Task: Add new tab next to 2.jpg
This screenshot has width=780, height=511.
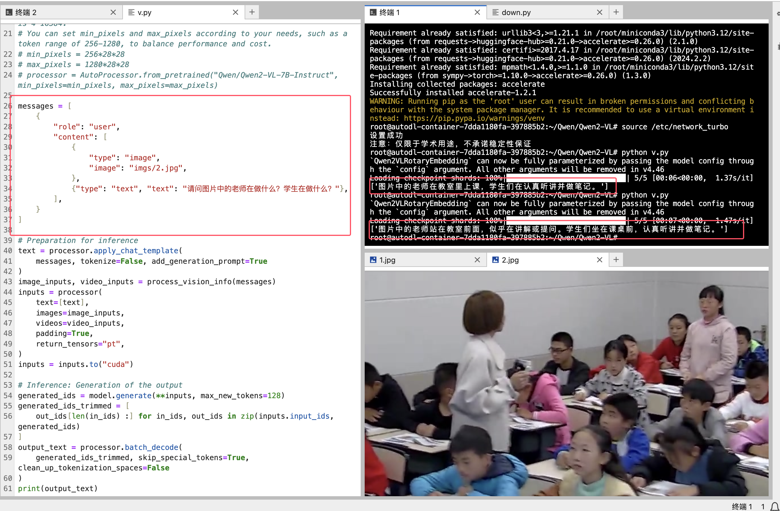Action: coord(616,259)
